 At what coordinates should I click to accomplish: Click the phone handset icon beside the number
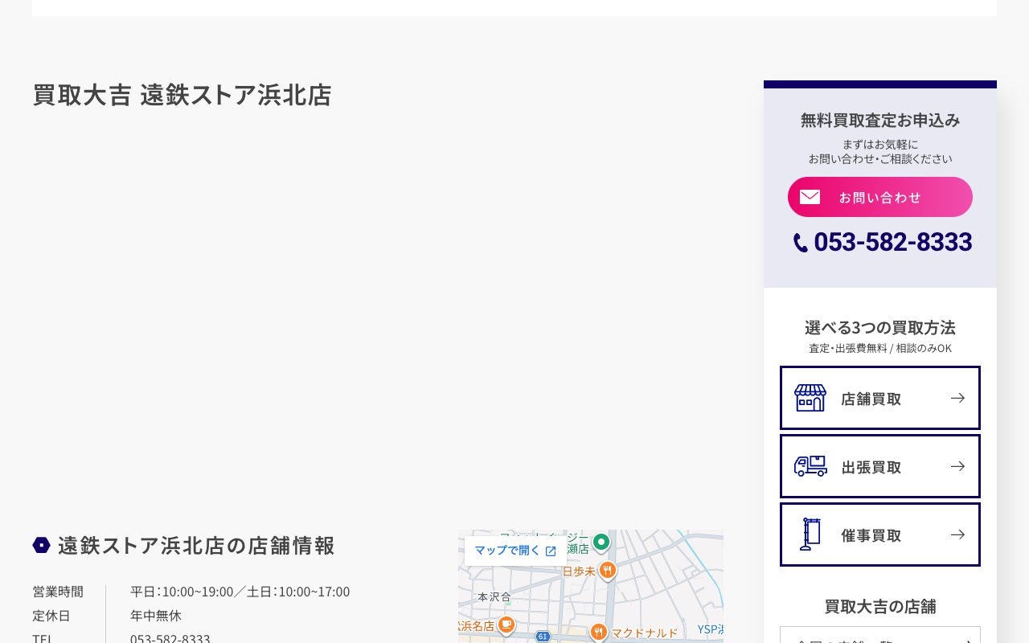point(801,243)
